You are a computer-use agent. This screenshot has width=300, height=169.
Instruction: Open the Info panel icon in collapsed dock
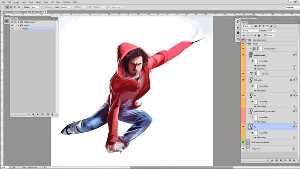[238, 33]
